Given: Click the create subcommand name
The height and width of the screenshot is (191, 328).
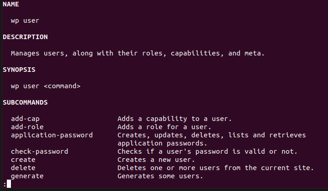Looking at the screenshot, I should (x=23, y=160).
